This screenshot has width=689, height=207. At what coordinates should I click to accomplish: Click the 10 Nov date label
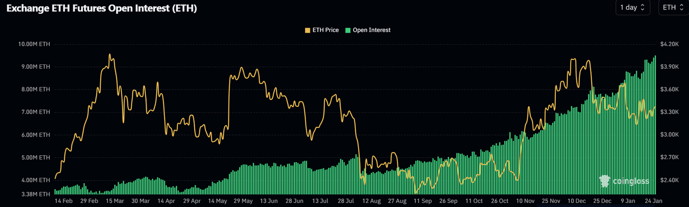pos(525,201)
